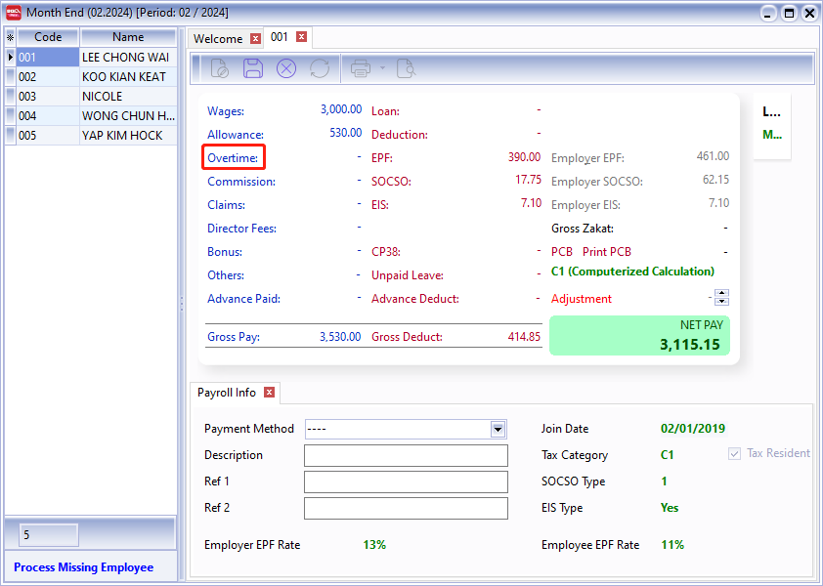Open the printer options dropdown arrow

tap(382, 68)
